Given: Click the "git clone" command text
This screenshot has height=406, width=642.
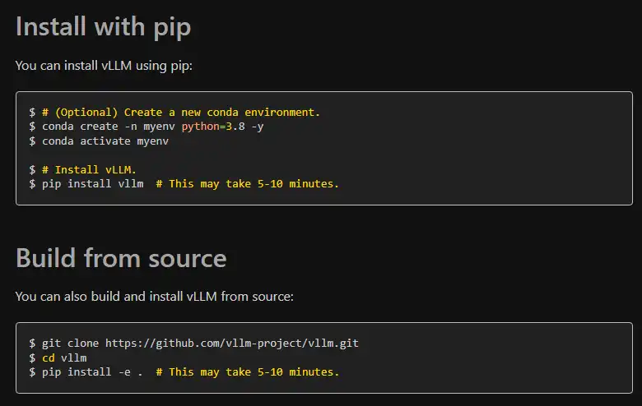Looking at the screenshot, I should click(x=70, y=344).
